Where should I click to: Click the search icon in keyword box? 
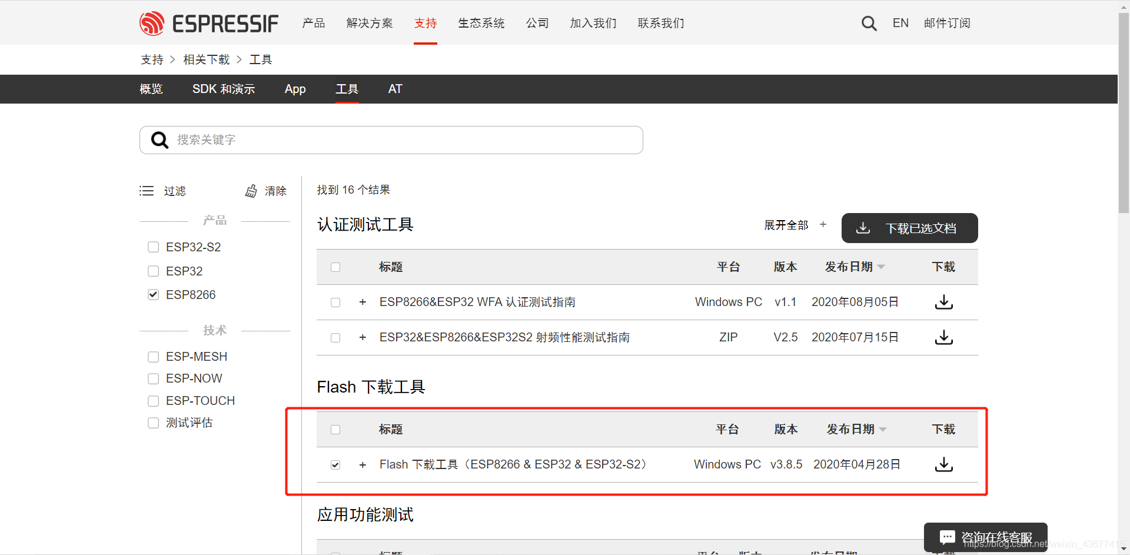[159, 140]
